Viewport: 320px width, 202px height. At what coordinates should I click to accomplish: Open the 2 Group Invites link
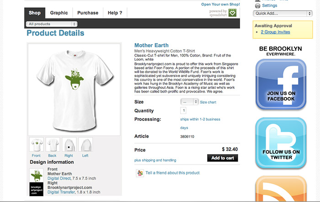[x=275, y=32]
